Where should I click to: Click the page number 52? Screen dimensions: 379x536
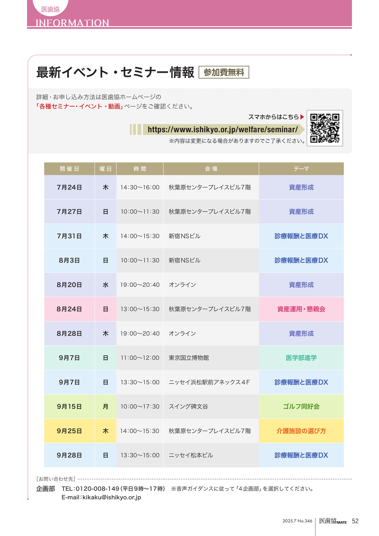coord(355,521)
